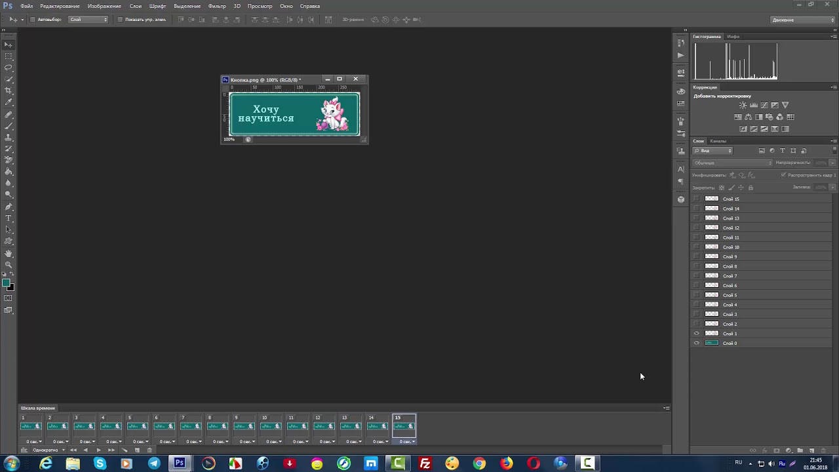Image resolution: width=839 pixels, height=472 pixels.
Task: Open the Изображение menu
Action: pos(104,6)
